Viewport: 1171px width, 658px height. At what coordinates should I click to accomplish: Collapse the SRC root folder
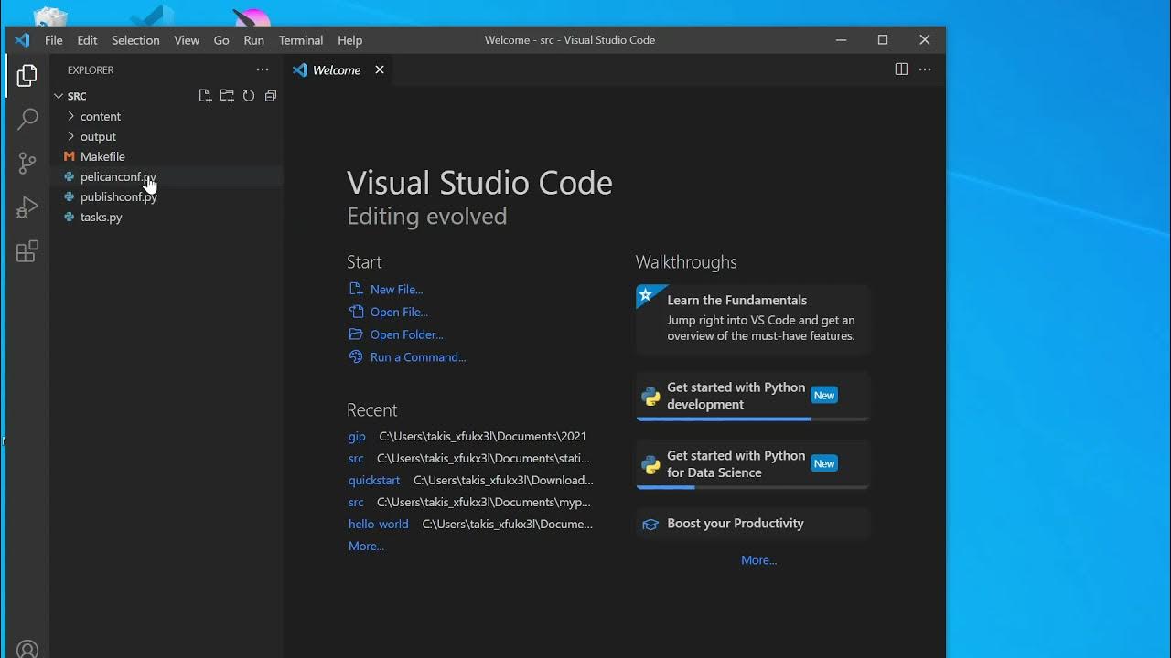[x=77, y=96]
